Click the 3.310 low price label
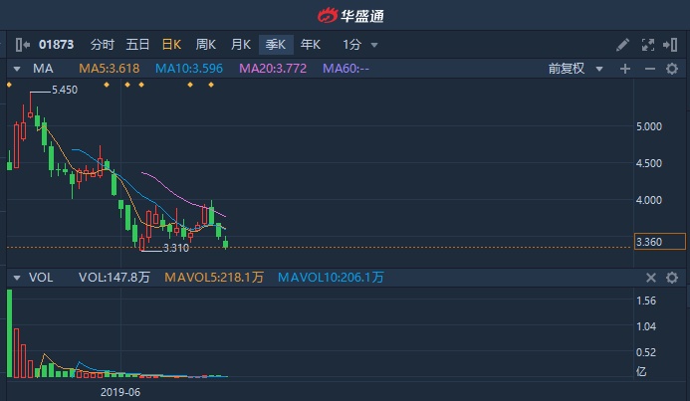 pyautogui.click(x=176, y=248)
